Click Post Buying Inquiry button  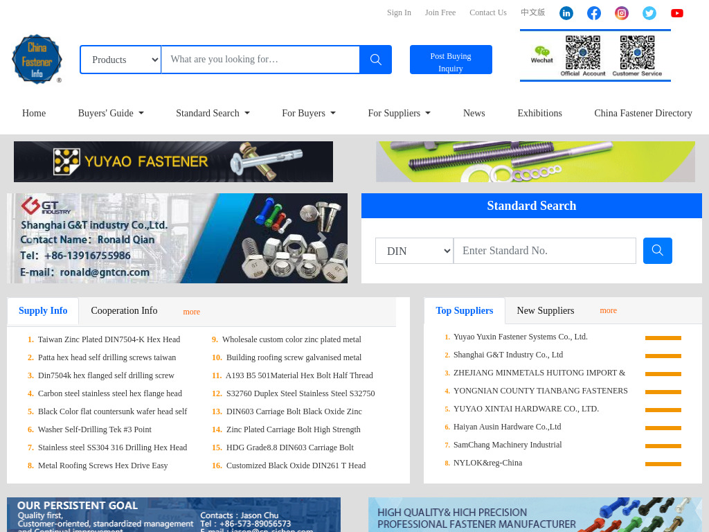(451, 60)
